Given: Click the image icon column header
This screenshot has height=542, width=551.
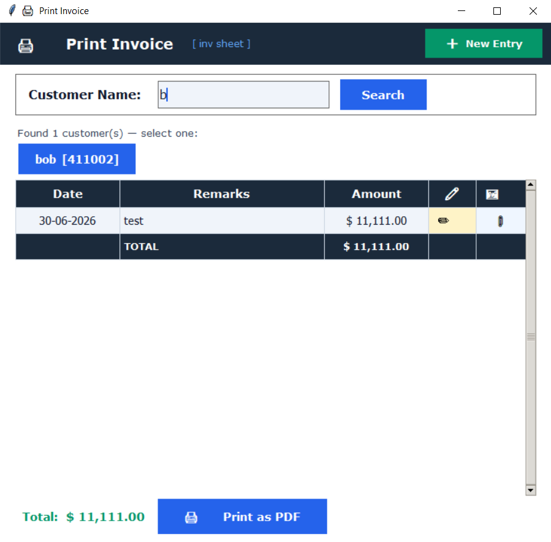Looking at the screenshot, I should 492,194.
